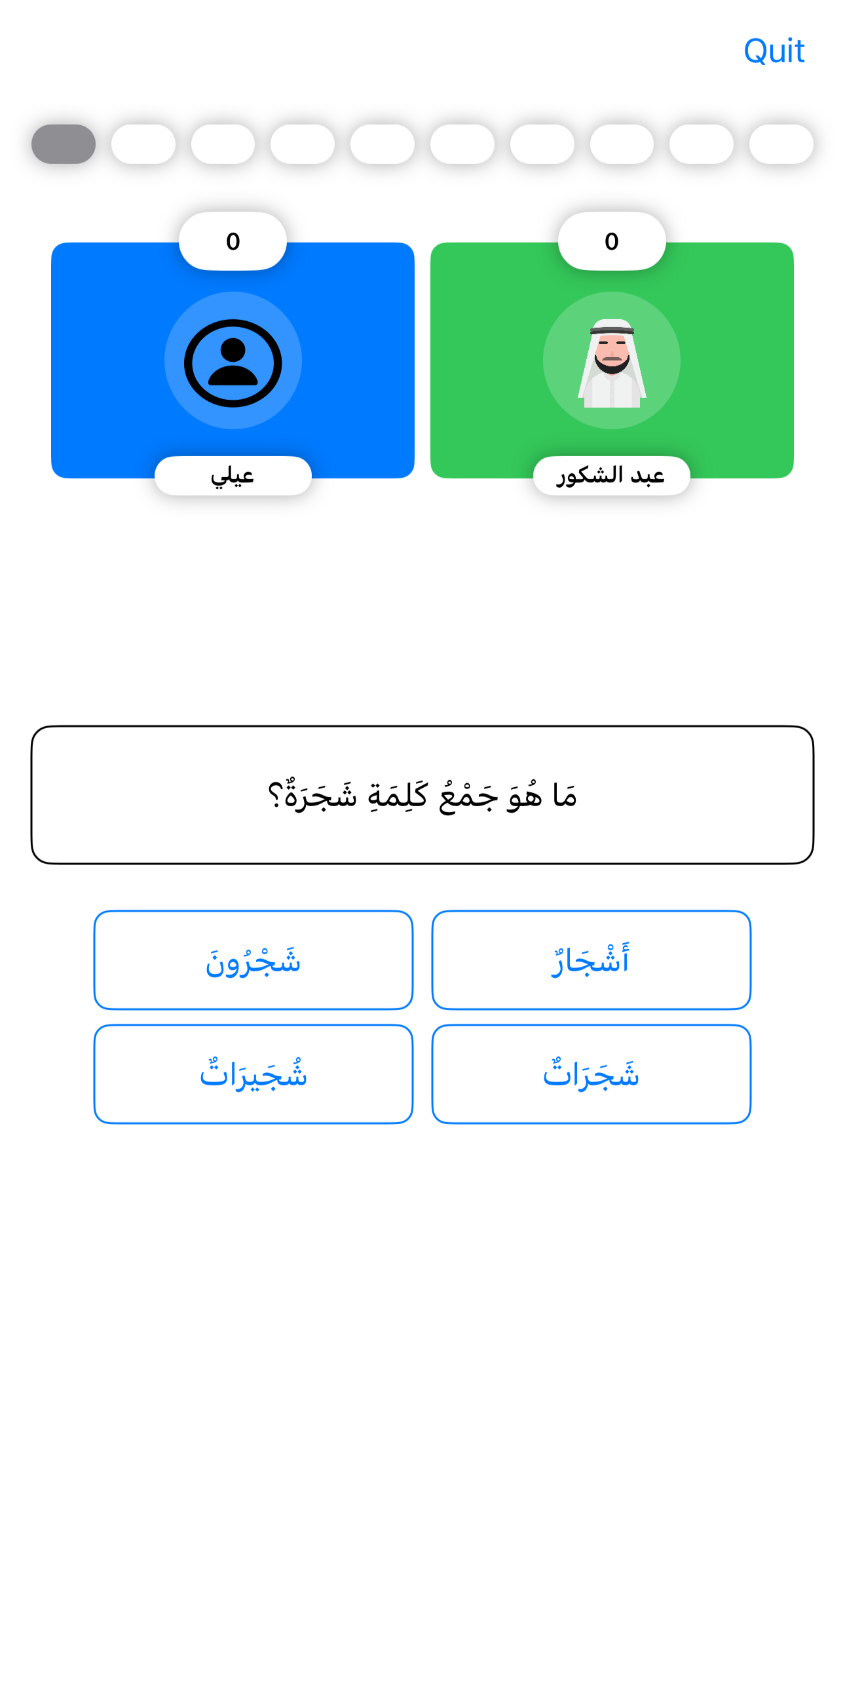Click the opponent name label عبد الشكور
Image resolution: width=845 pixels, height=1691 pixels.
point(611,475)
